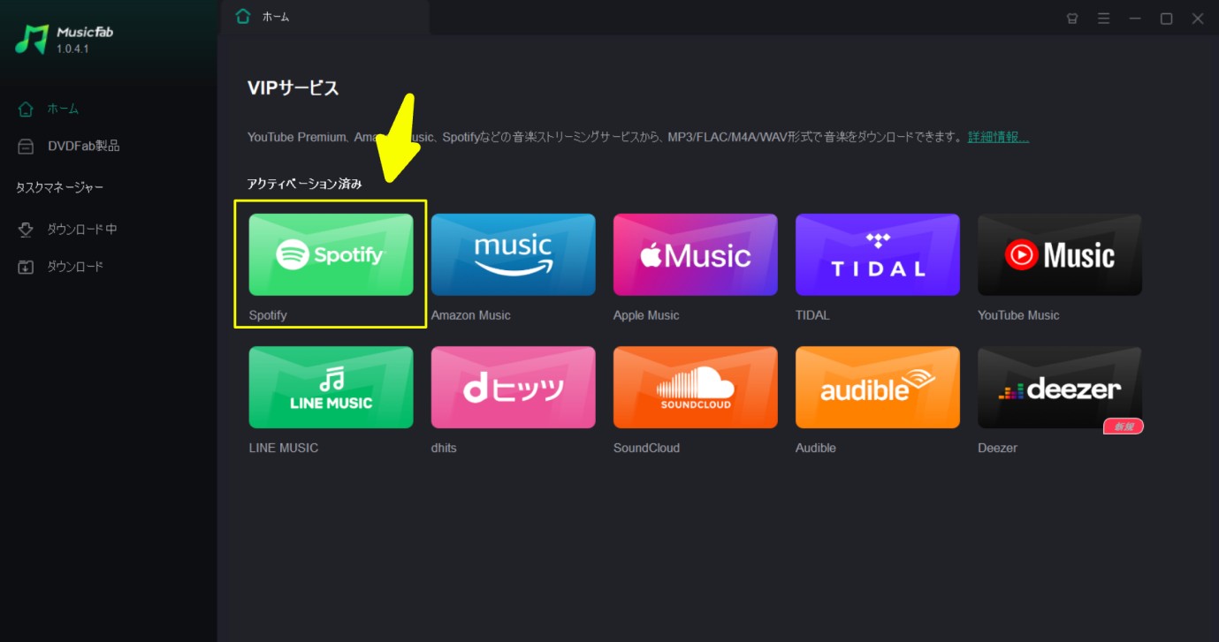Click the ダウンロード folder icon
The image size is (1219, 642).
(x=26, y=267)
